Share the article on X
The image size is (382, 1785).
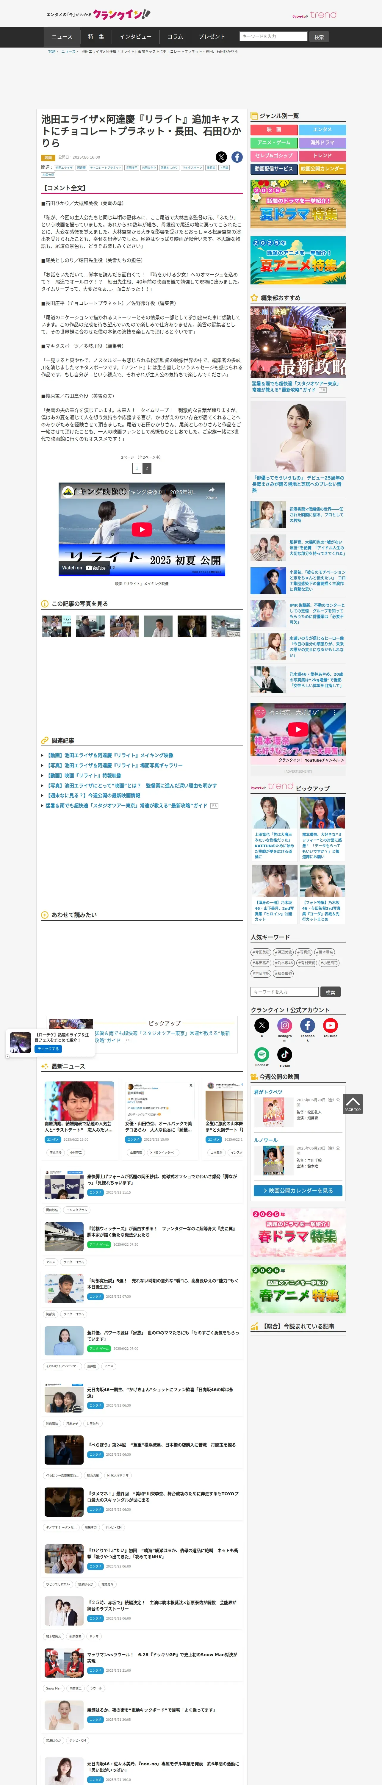(220, 157)
